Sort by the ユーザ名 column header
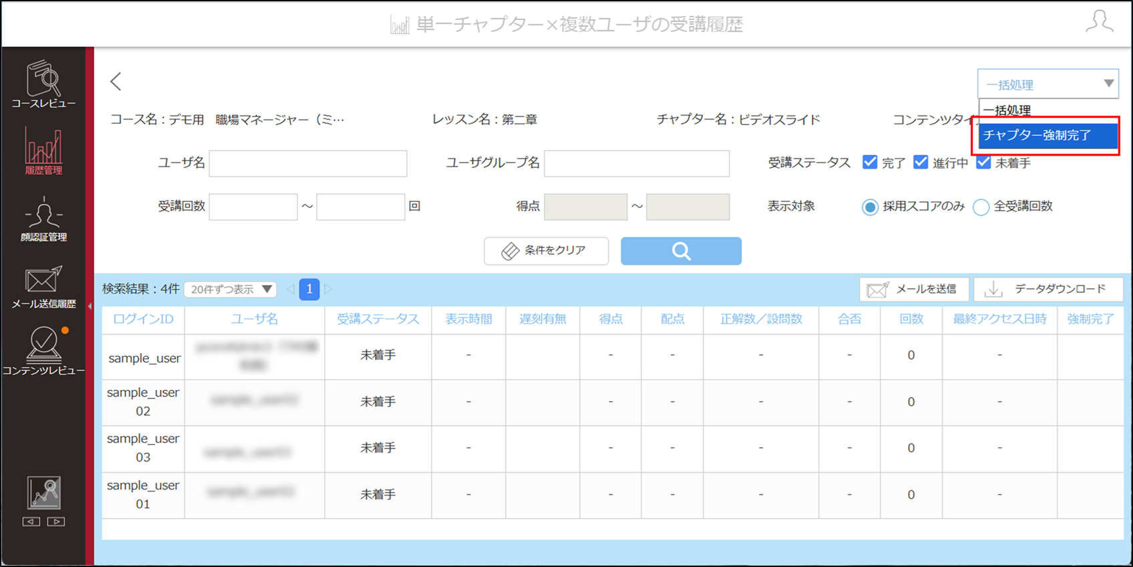The height and width of the screenshot is (567, 1133). coord(254,319)
